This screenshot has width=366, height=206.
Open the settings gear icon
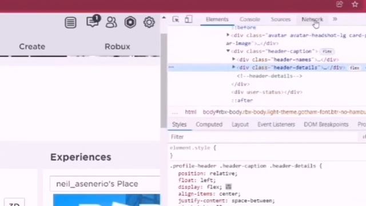(x=149, y=22)
